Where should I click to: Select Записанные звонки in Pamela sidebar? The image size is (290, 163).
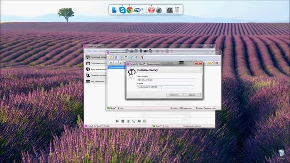(x=96, y=69)
